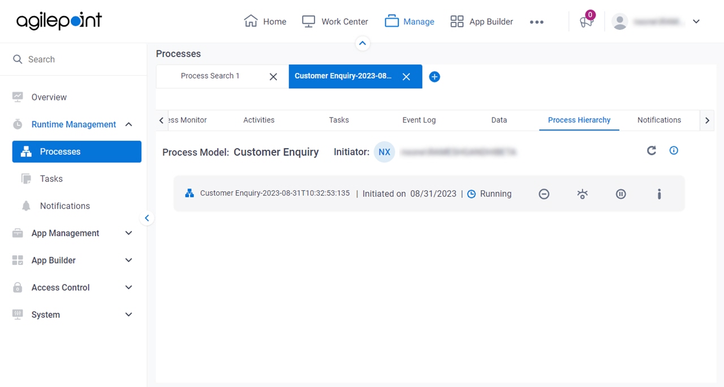Click the sidebar Notifications bell icon
The width and height of the screenshot is (724, 387).
tap(26, 206)
